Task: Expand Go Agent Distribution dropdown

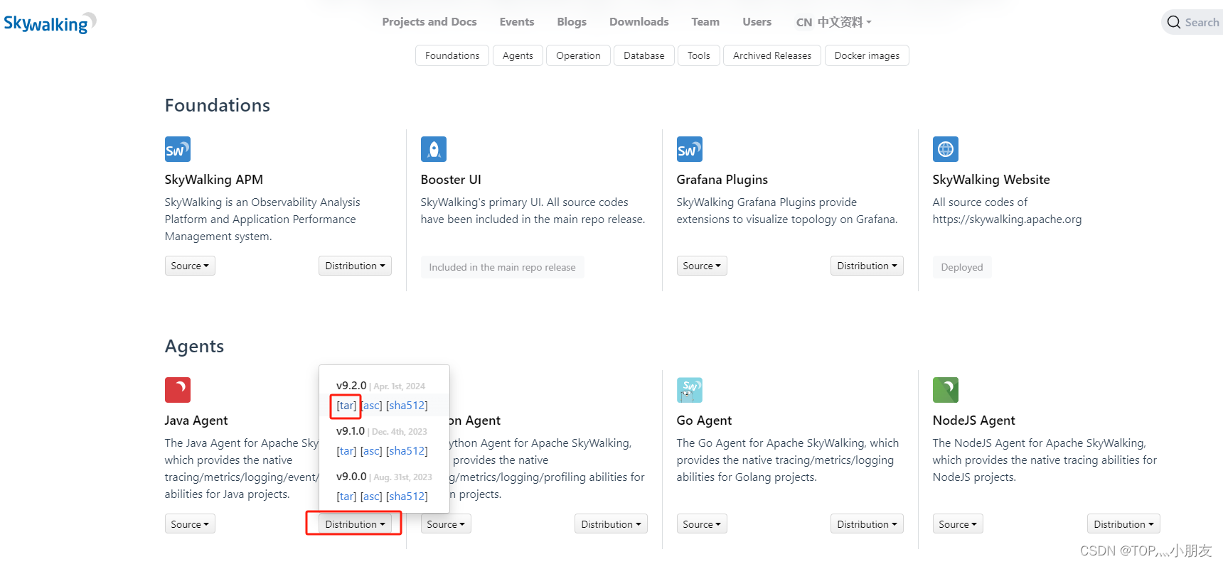Action: click(x=867, y=524)
